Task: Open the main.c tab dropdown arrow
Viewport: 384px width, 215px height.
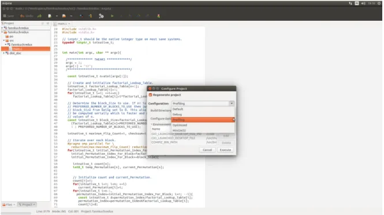Action: [69, 24]
